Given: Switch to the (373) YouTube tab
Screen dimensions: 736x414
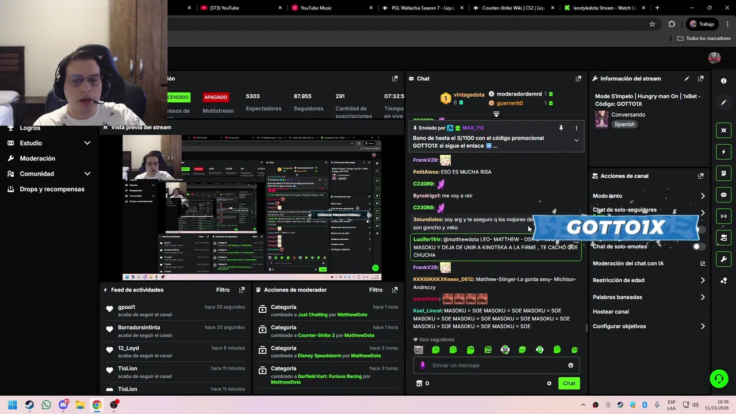Looking at the screenshot, I should pos(241,8).
